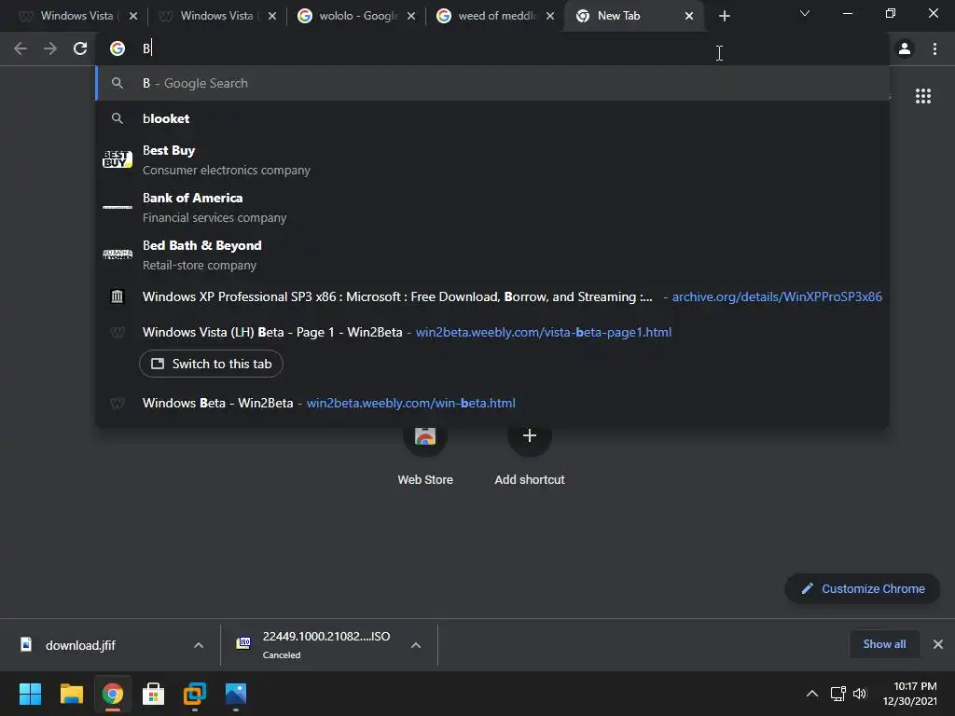Click the browser back arrow

click(21, 48)
